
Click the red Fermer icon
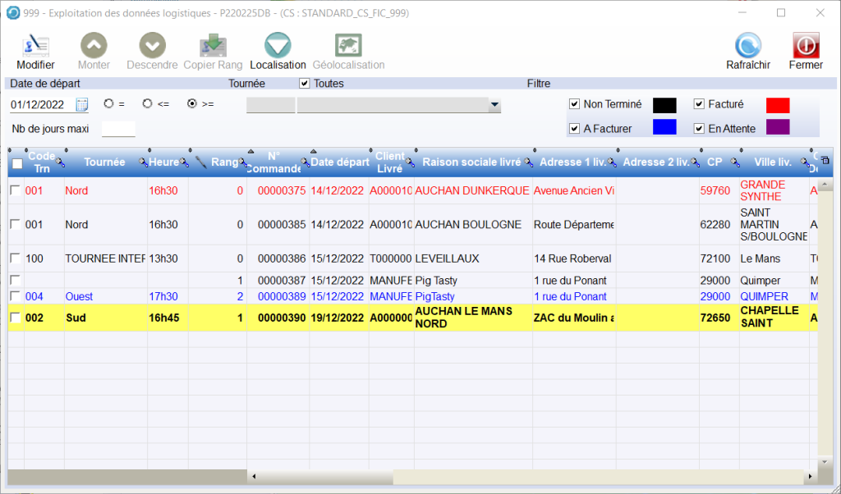tap(805, 46)
